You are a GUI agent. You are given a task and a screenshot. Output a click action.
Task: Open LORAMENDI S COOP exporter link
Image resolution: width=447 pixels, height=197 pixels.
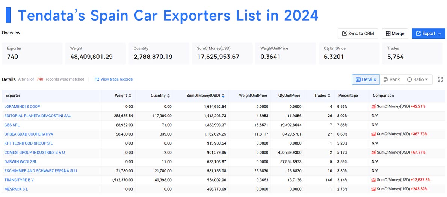coord(22,107)
